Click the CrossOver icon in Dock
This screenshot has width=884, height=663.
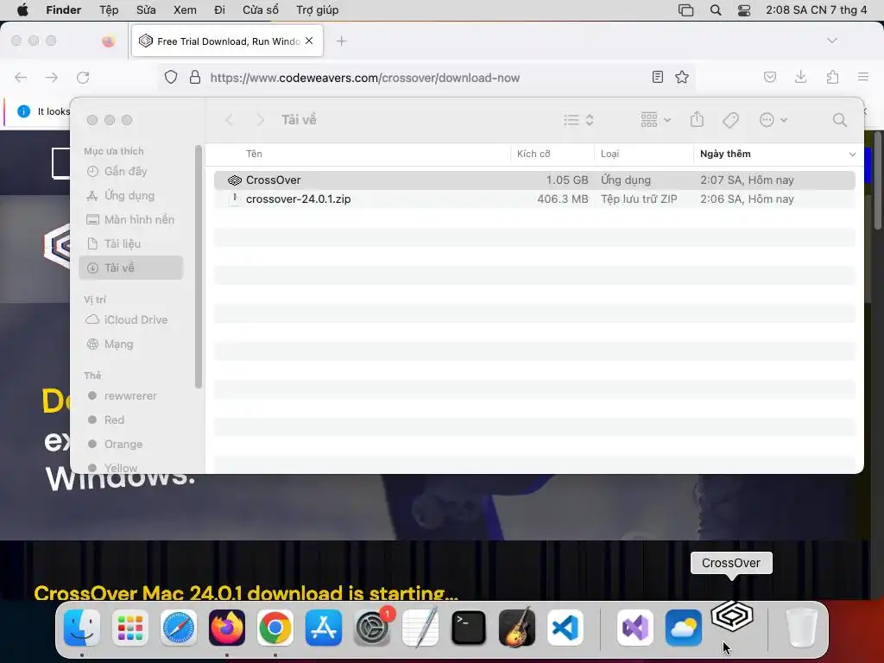click(732, 616)
